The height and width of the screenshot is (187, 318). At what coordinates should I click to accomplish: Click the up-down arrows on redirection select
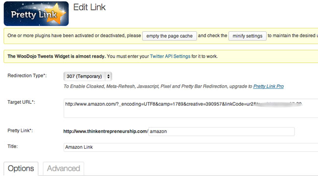point(109,76)
